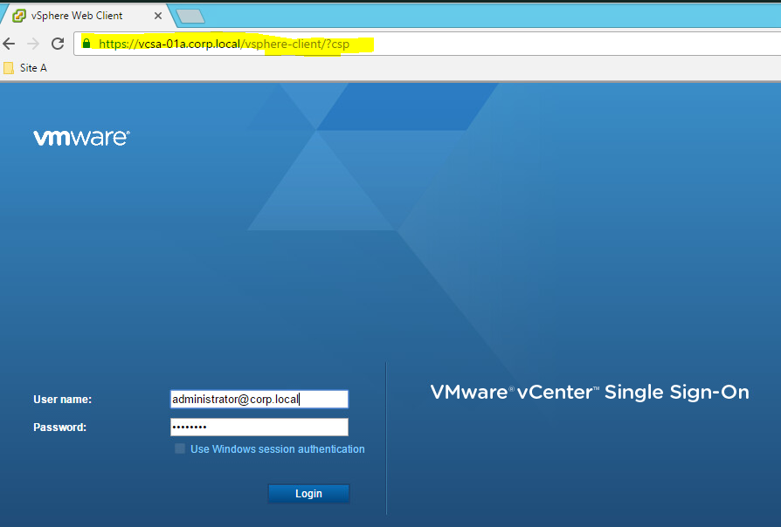Select the vSphere Web Client tab

(87, 16)
